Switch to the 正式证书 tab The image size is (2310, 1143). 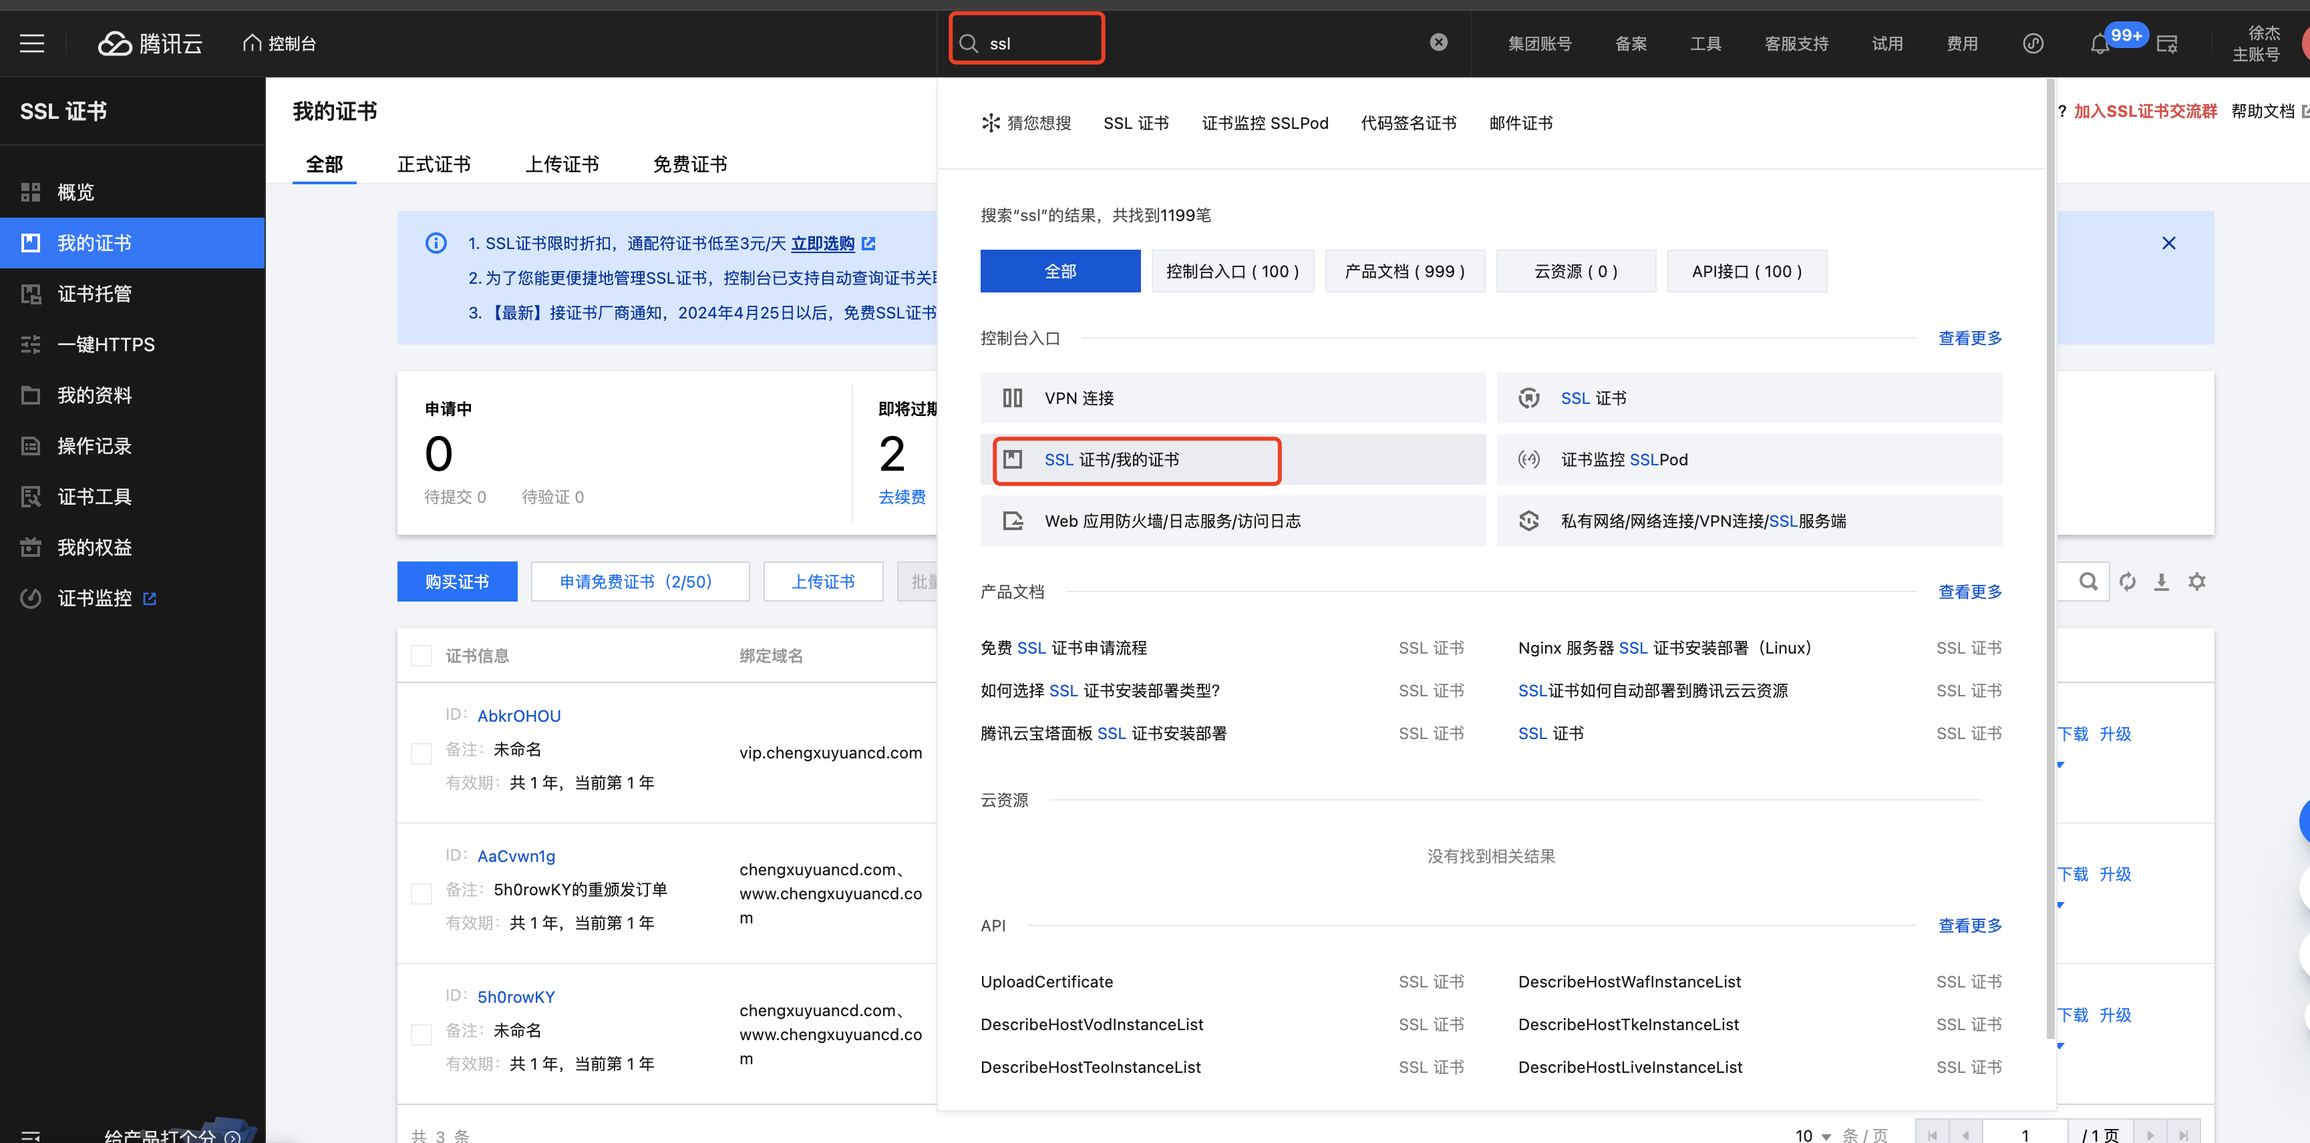click(434, 164)
